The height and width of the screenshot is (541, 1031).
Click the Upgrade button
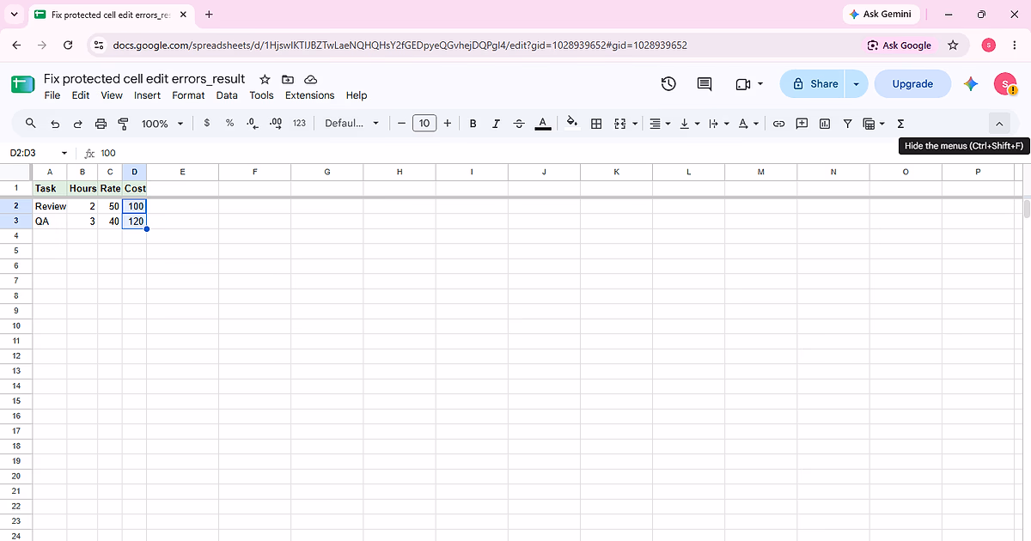tap(912, 84)
